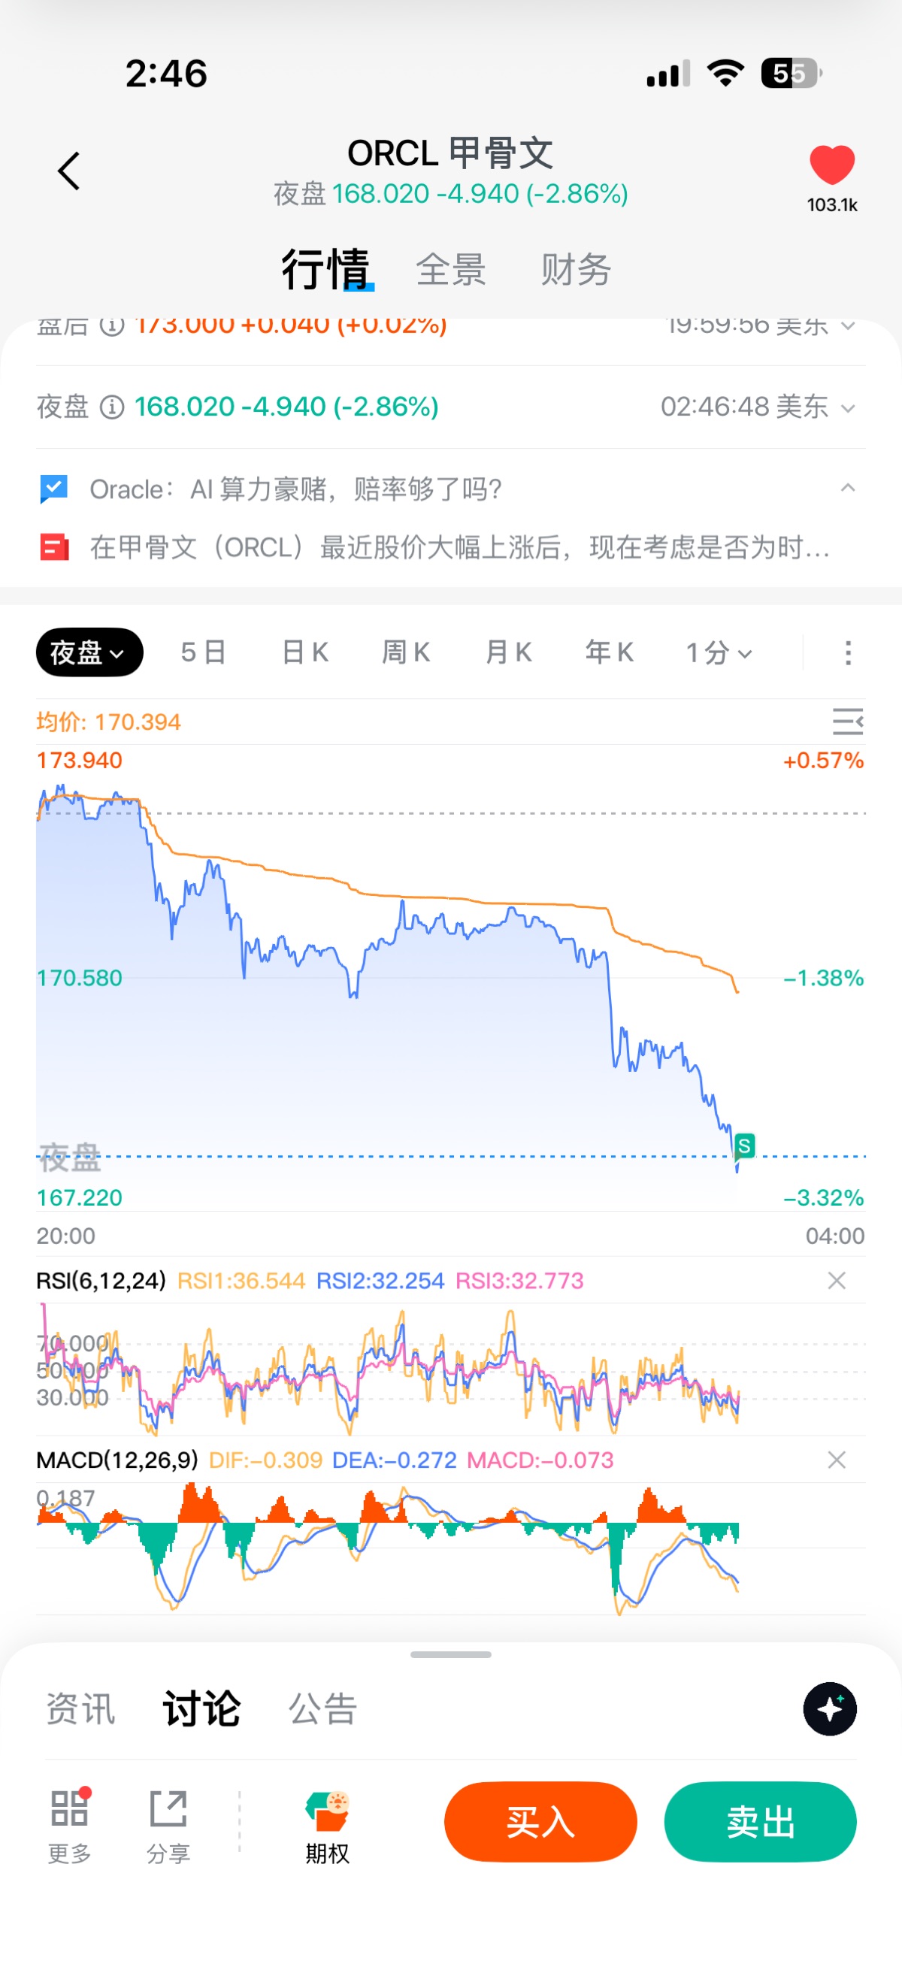Close the MACD indicator panel
Screen dimensions: 902x1961
pos(837,1460)
